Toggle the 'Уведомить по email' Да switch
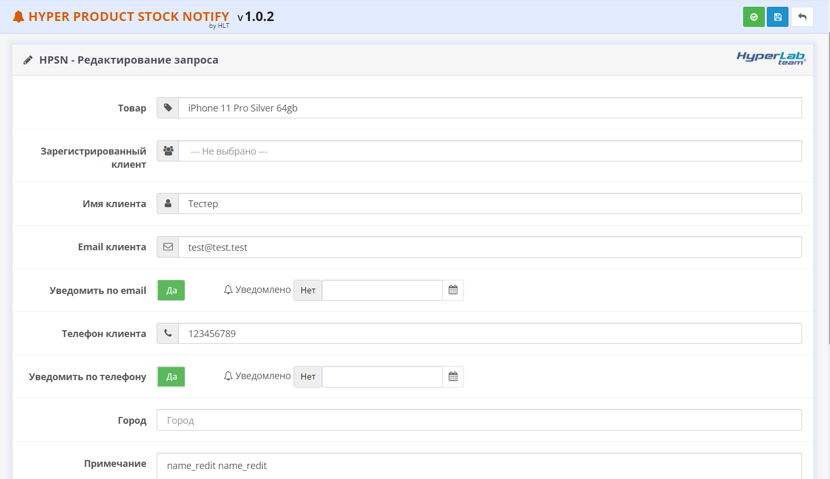 coord(171,290)
